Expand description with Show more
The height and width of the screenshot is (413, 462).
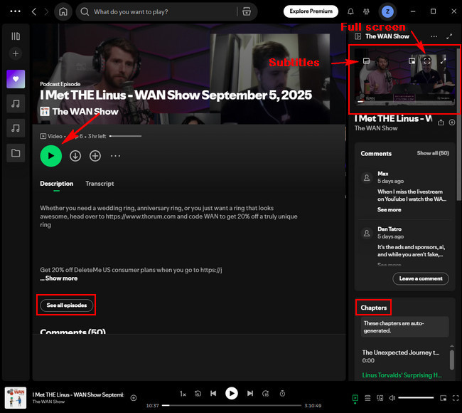tap(59, 278)
